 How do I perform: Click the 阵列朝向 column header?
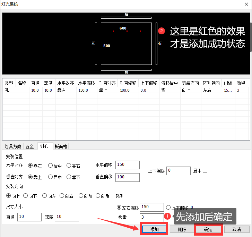211,83
